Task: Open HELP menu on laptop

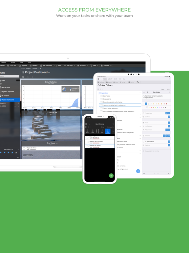Action: (x=30, y=63)
